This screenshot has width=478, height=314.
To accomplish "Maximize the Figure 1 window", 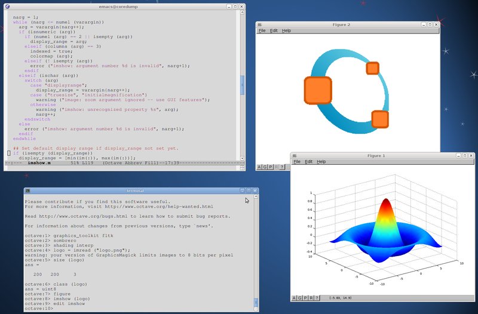I will pyautogui.click(x=465, y=156).
